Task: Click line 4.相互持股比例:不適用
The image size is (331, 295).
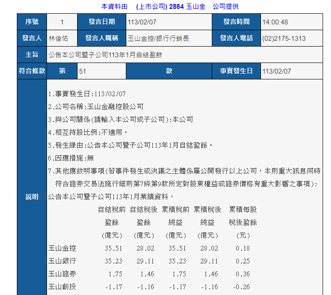Action: coord(88,133)
